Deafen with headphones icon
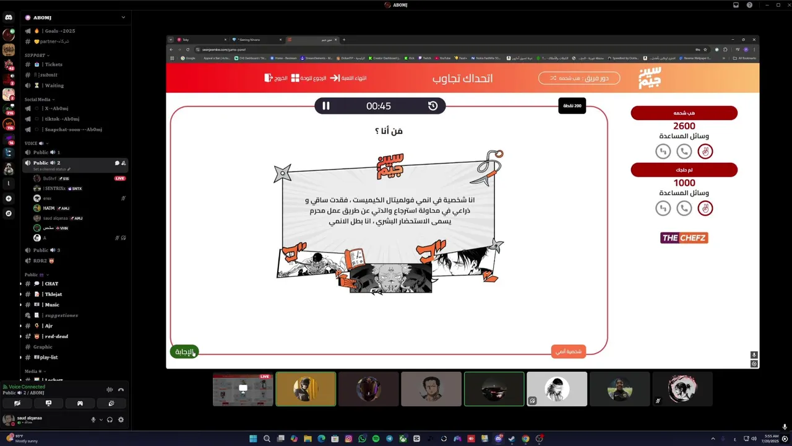 click(x=110, y=419)
